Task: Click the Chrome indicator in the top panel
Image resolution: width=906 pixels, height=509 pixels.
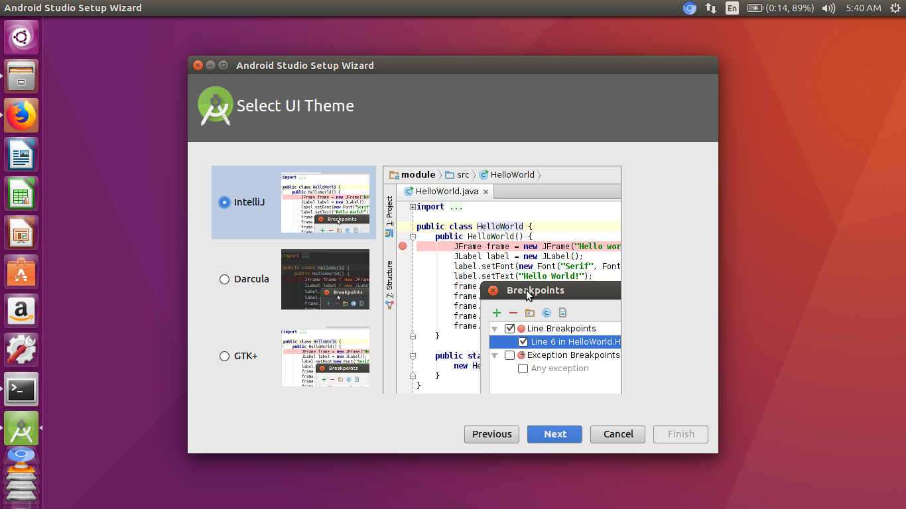Action: point(690,8)
